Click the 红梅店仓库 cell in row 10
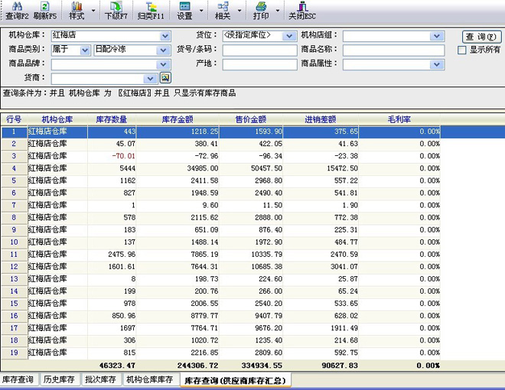 (x=57, y=242)
